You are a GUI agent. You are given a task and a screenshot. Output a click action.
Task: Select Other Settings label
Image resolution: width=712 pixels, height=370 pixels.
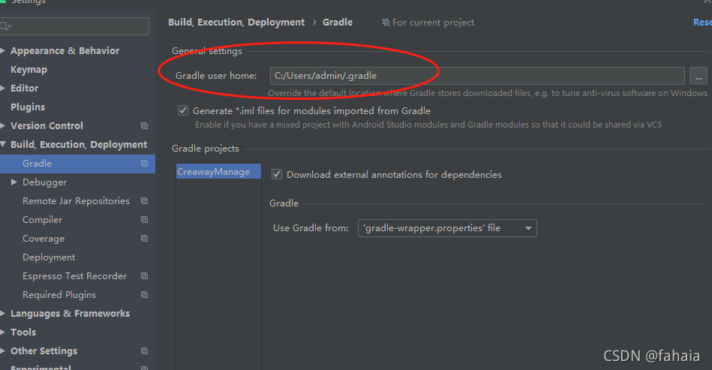[x=44, y=351]
